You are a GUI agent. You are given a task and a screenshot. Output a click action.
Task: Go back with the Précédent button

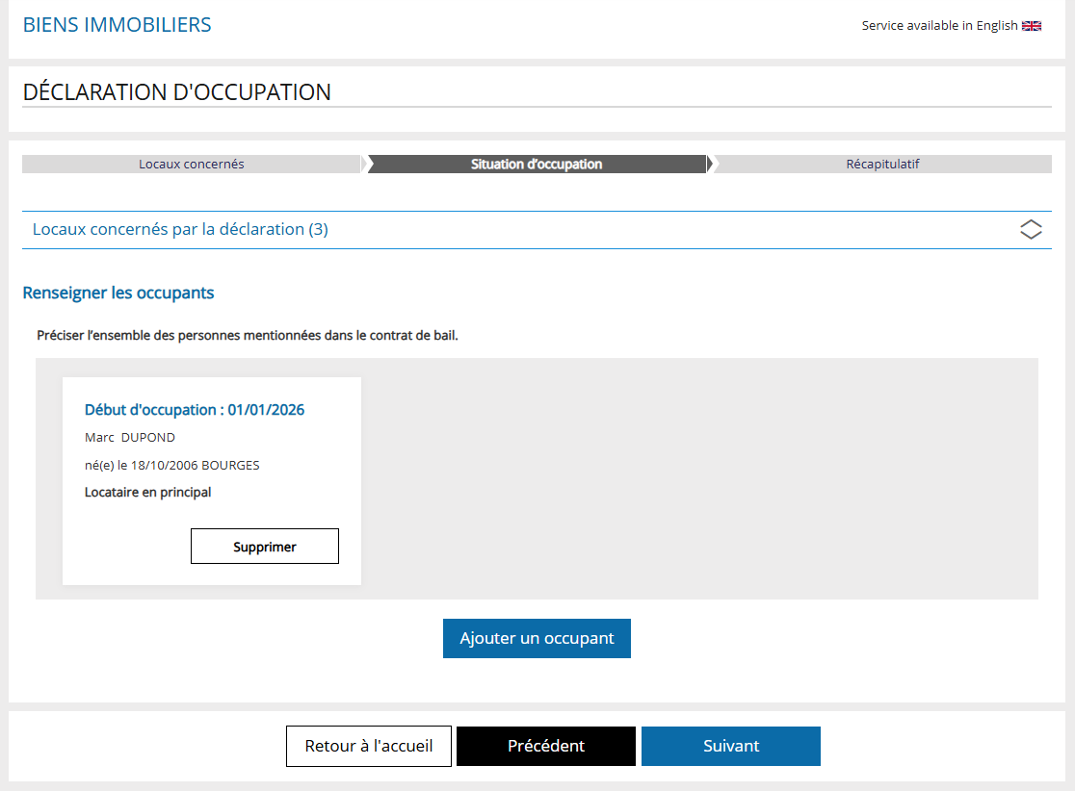point(546,746)
